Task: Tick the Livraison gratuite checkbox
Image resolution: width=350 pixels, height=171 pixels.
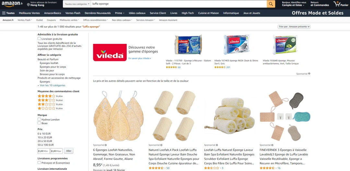Action: pos(39,39)
